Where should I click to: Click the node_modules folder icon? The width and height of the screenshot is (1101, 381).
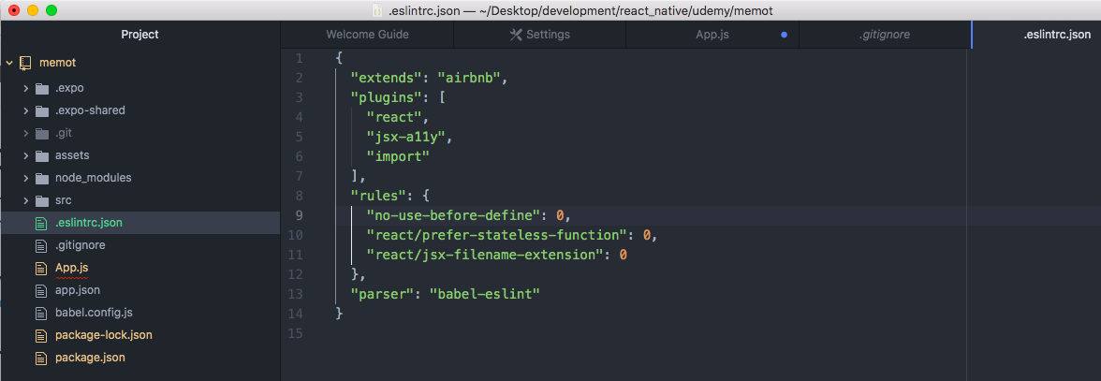[x=41, y=178]
